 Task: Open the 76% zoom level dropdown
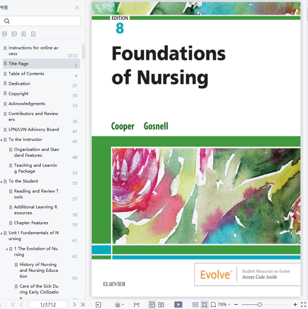pyautogui.click(x=224, y=305)
